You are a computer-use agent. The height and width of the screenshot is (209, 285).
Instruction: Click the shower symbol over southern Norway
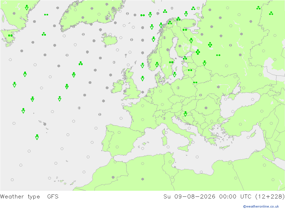pos(157,64)
